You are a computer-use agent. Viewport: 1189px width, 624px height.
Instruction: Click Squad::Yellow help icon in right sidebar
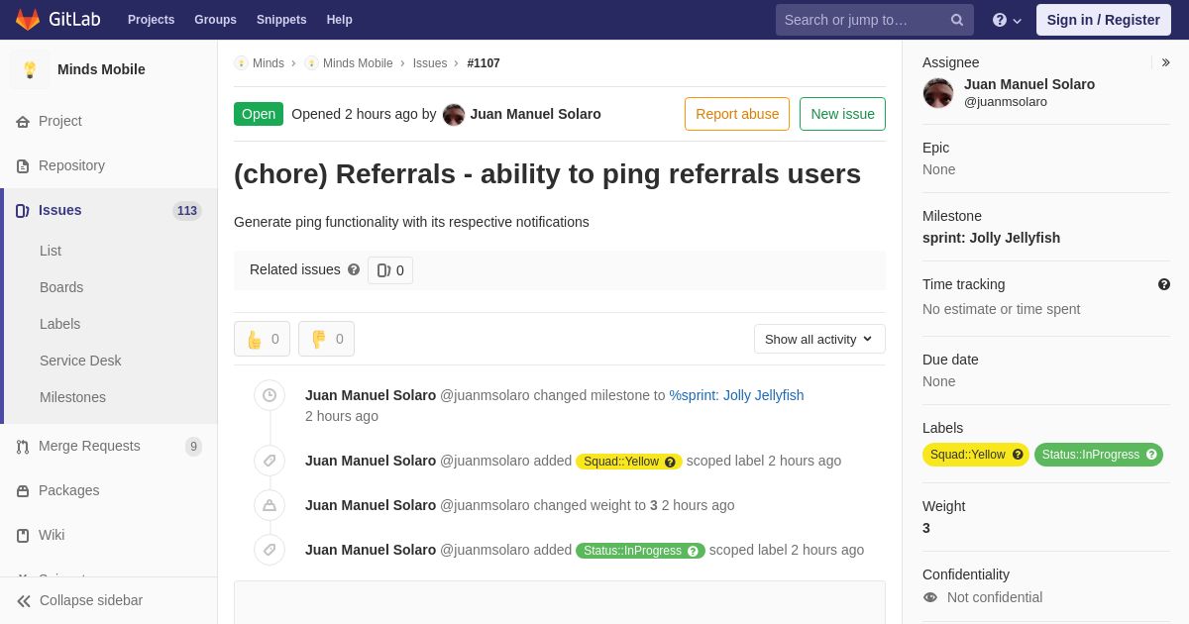1018,455
